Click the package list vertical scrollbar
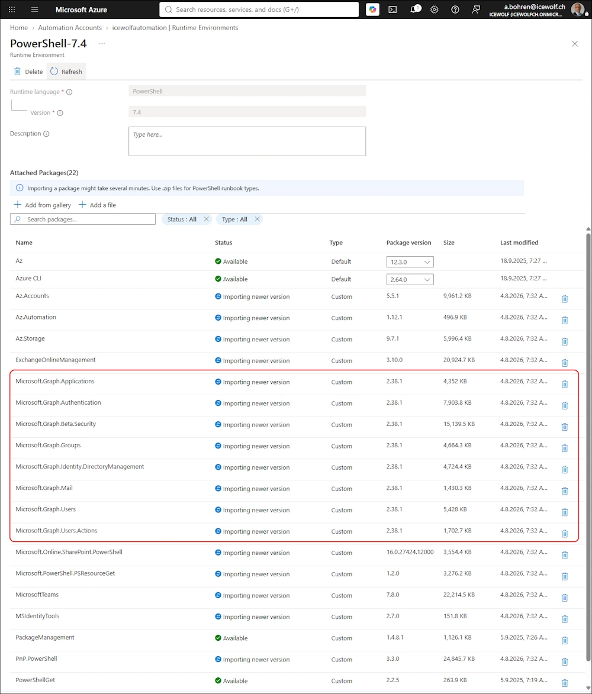Screen dimensions: 592x694 coord(588,447)
